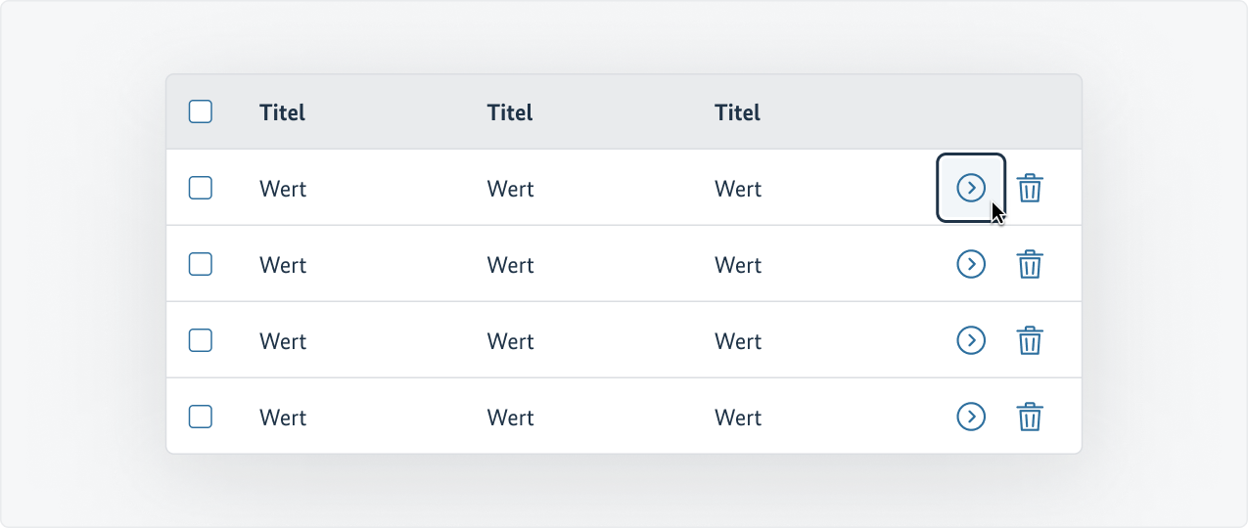Viewport: 1248px width, 528px height.
Task: Enable the last row's checkbox
Action: coord(201,417)
